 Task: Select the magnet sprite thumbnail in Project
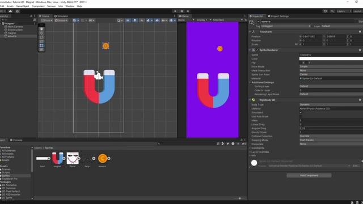57,159
